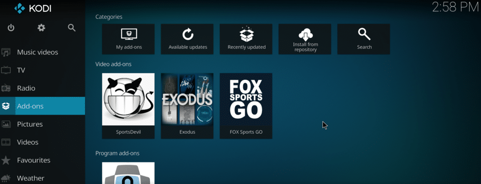Click the Videos filmstrip icon
481x184 pixels.
[x=6, y=142]
